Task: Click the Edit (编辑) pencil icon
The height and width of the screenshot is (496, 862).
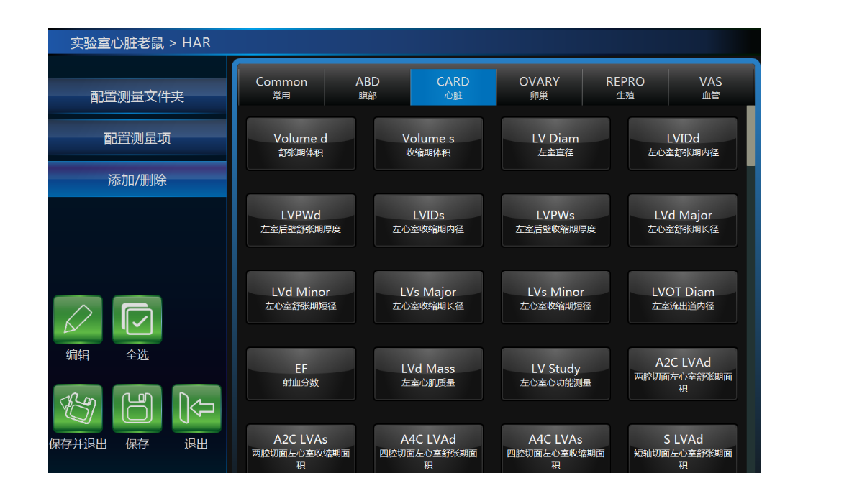Action: (x=78, y=319)
